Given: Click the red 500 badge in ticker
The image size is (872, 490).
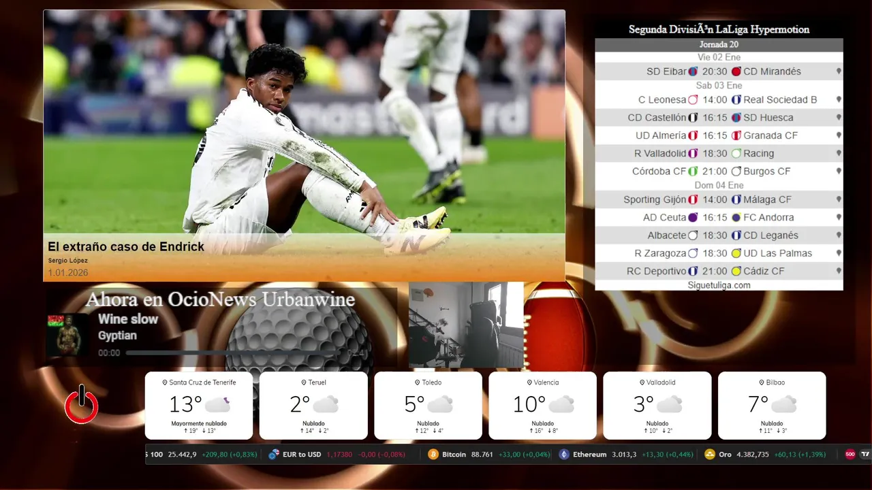Looking at the screenshot, I should coord(850,455).
